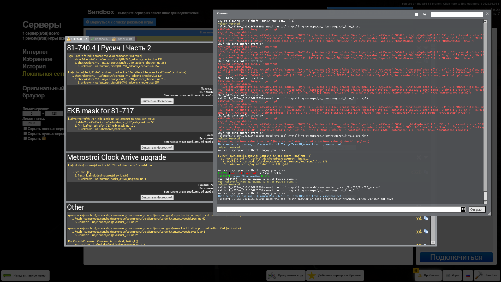
Task: Open EKB mask error in Мастерская
Action: [x=157, y=147]
